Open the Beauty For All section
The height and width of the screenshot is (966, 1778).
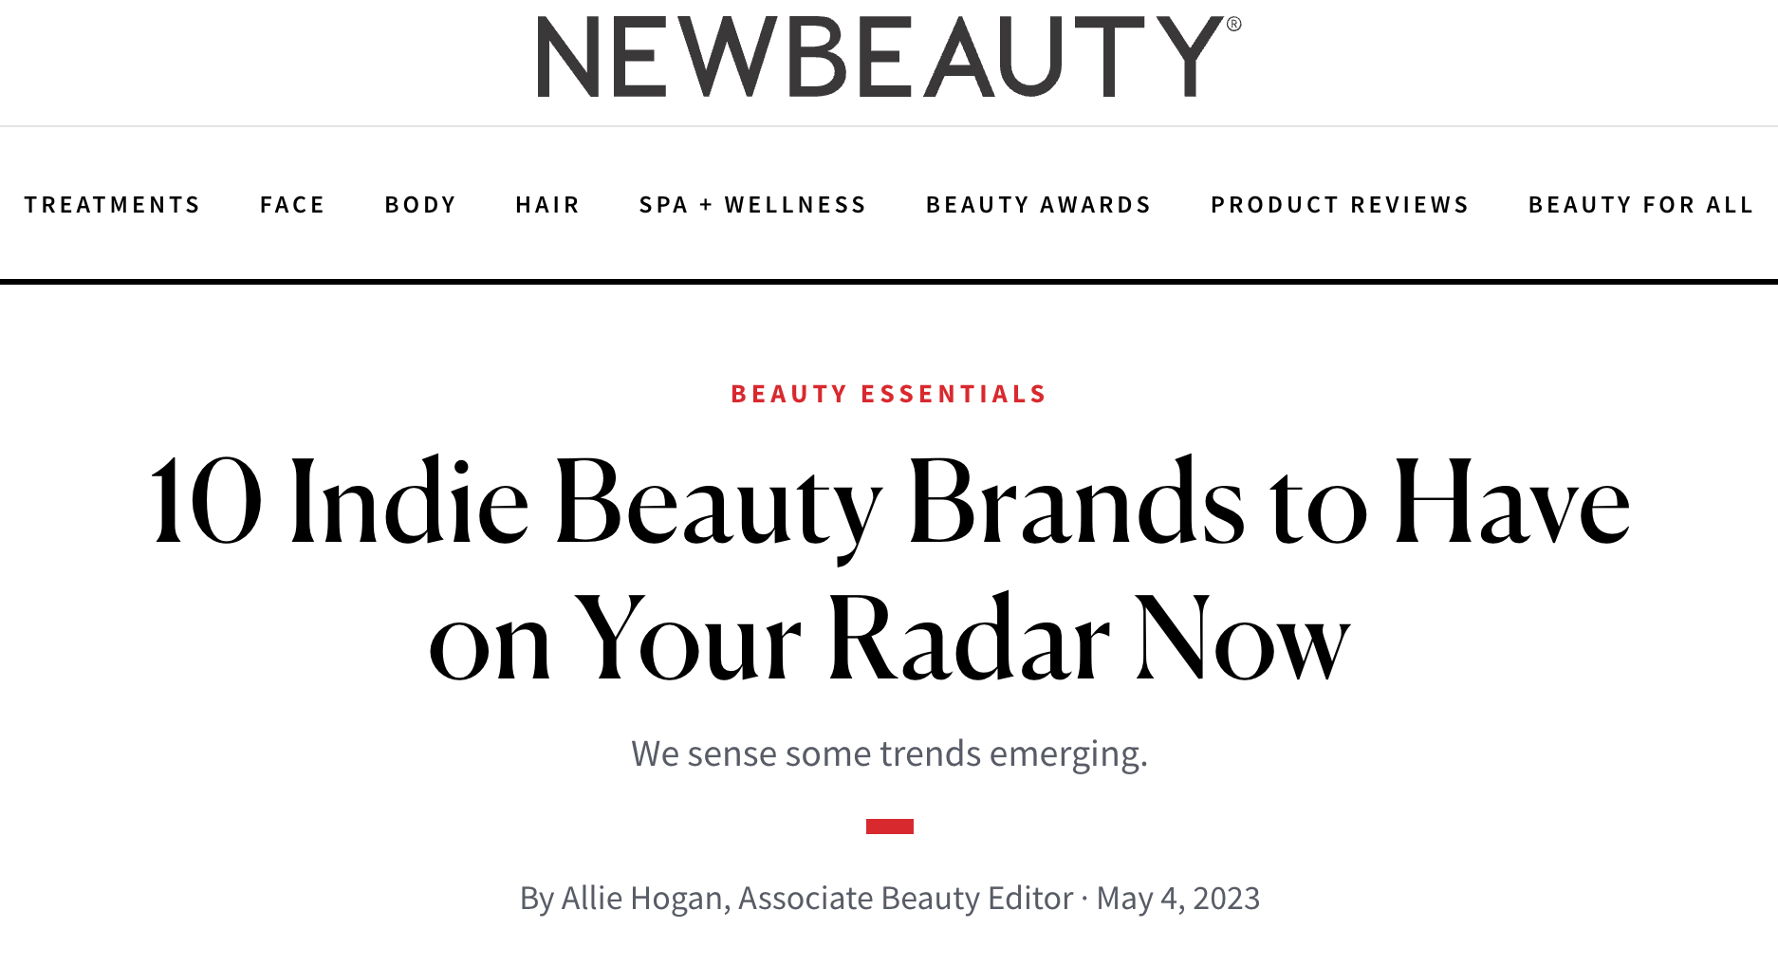point(1640,205)
